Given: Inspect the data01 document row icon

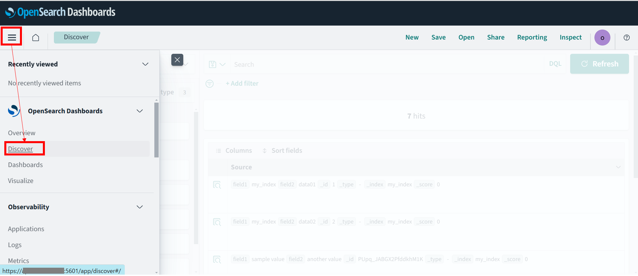Looking at the screenshot, I should click(x=217, y=185).
